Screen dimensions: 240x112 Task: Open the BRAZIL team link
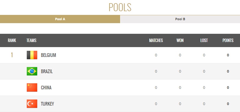47,72
